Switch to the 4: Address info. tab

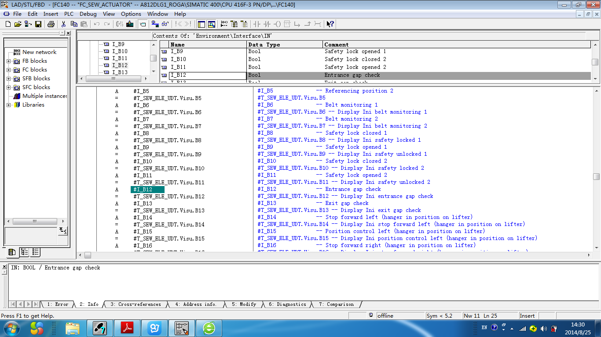click(x=196, y=304)
